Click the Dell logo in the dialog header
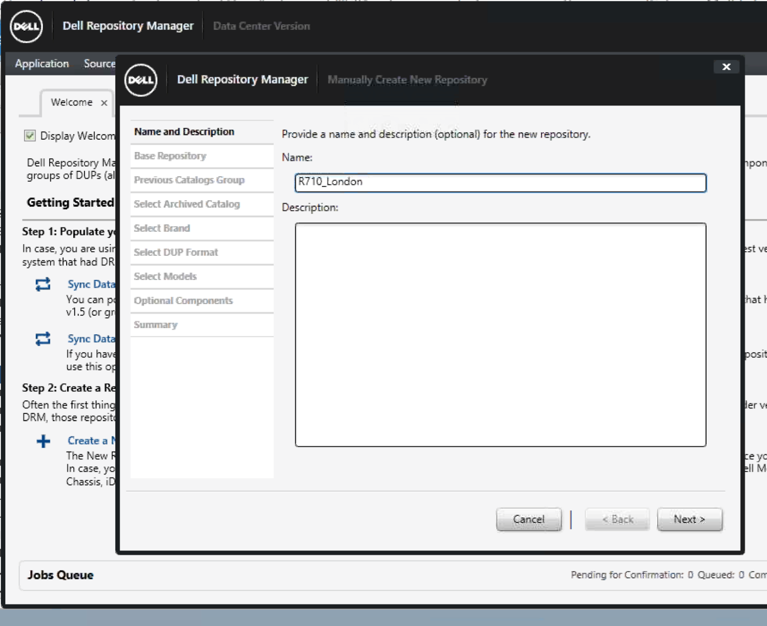Image resolution: width=767 pixels, height=626 pixels. [x=141, y=80]
